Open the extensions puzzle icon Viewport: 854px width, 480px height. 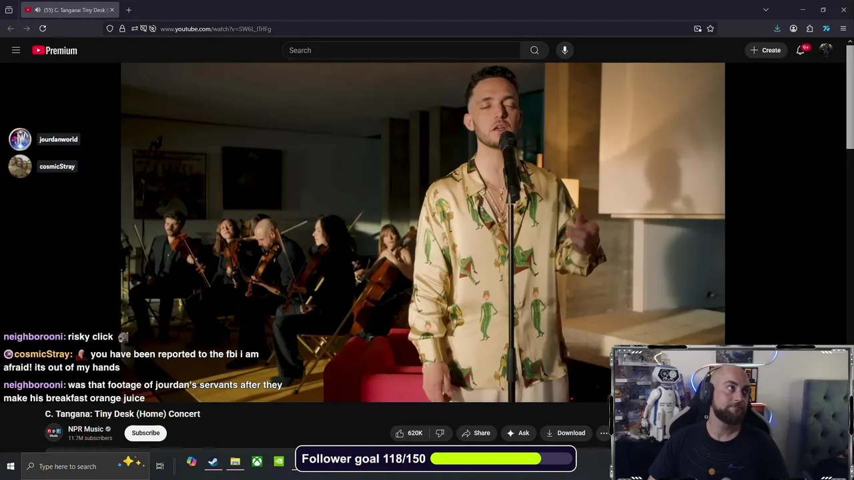tap(809, 29)
